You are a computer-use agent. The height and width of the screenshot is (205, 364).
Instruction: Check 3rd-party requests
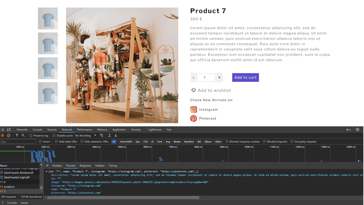tap(292, 141)
